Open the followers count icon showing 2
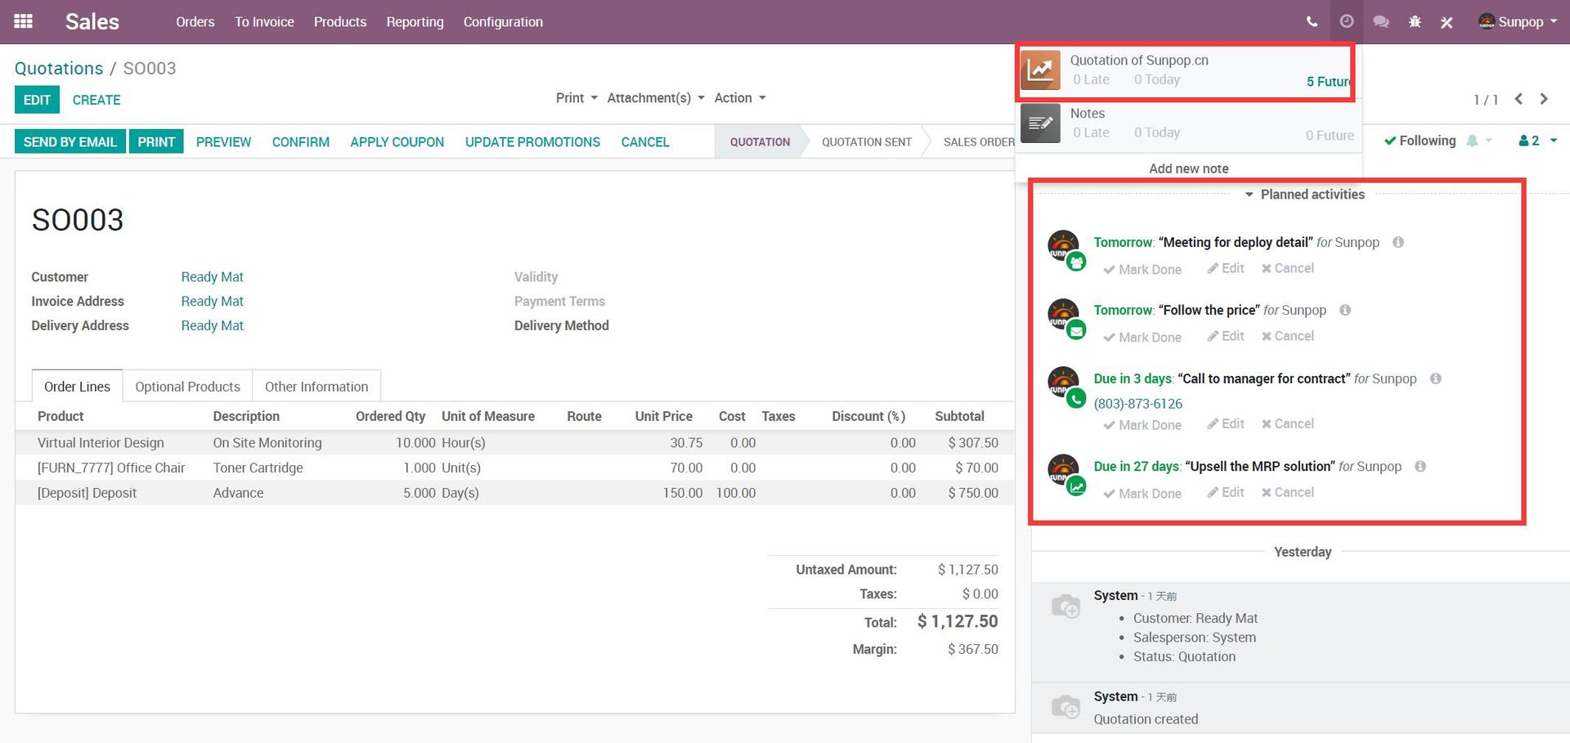Image resolution: width=1570 pixels, height=743 pixels. click(1537, 141)
